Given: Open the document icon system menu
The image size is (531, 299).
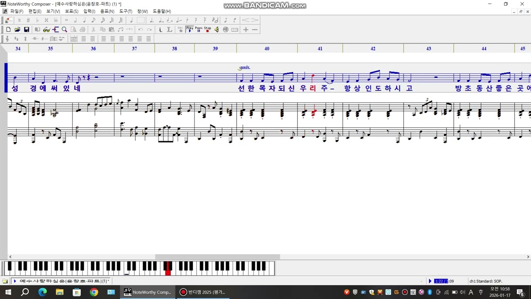Looking at the screenshot, I should pos(5,11).
